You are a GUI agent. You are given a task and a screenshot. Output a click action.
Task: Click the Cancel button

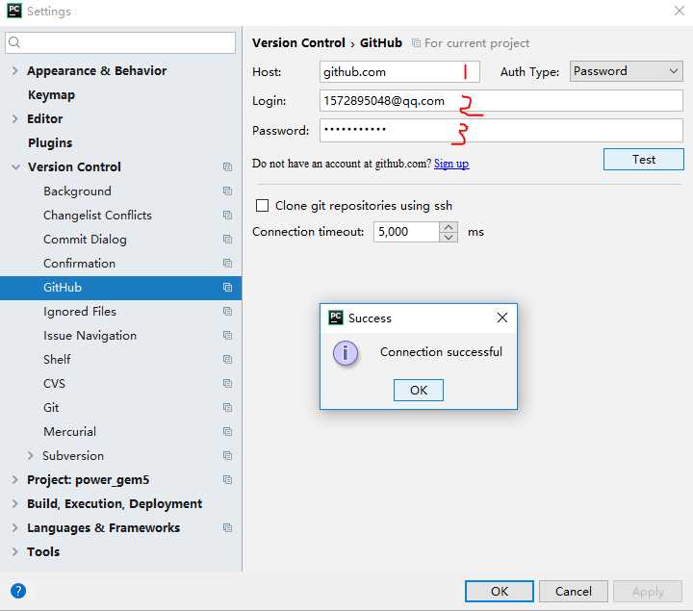coord(574,591)
